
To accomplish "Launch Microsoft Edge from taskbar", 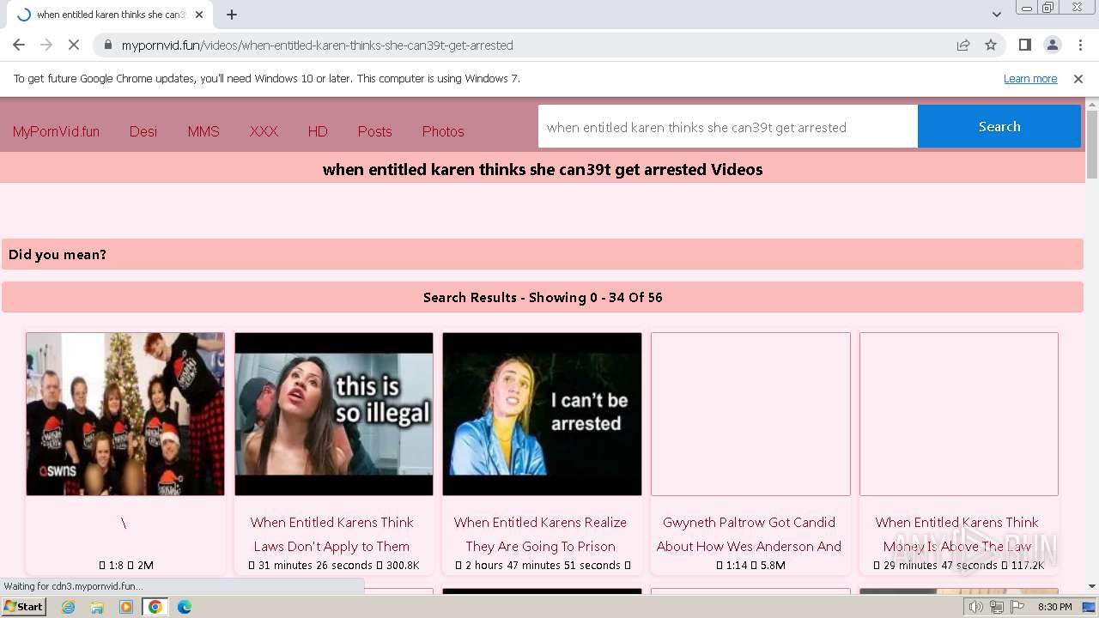I will (185, 607).
